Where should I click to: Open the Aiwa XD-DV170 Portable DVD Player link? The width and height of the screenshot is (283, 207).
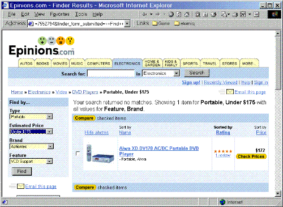pyautogui.click(x=159, y=151)
